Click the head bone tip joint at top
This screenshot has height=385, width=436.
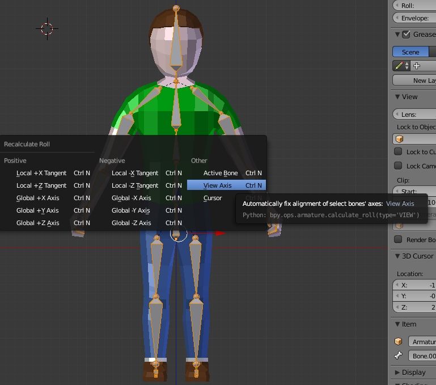[x=176, y=9]
